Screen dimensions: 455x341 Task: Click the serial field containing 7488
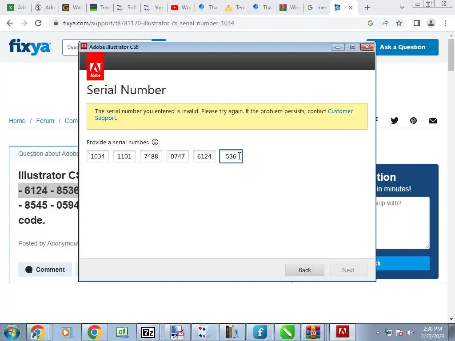151,156
